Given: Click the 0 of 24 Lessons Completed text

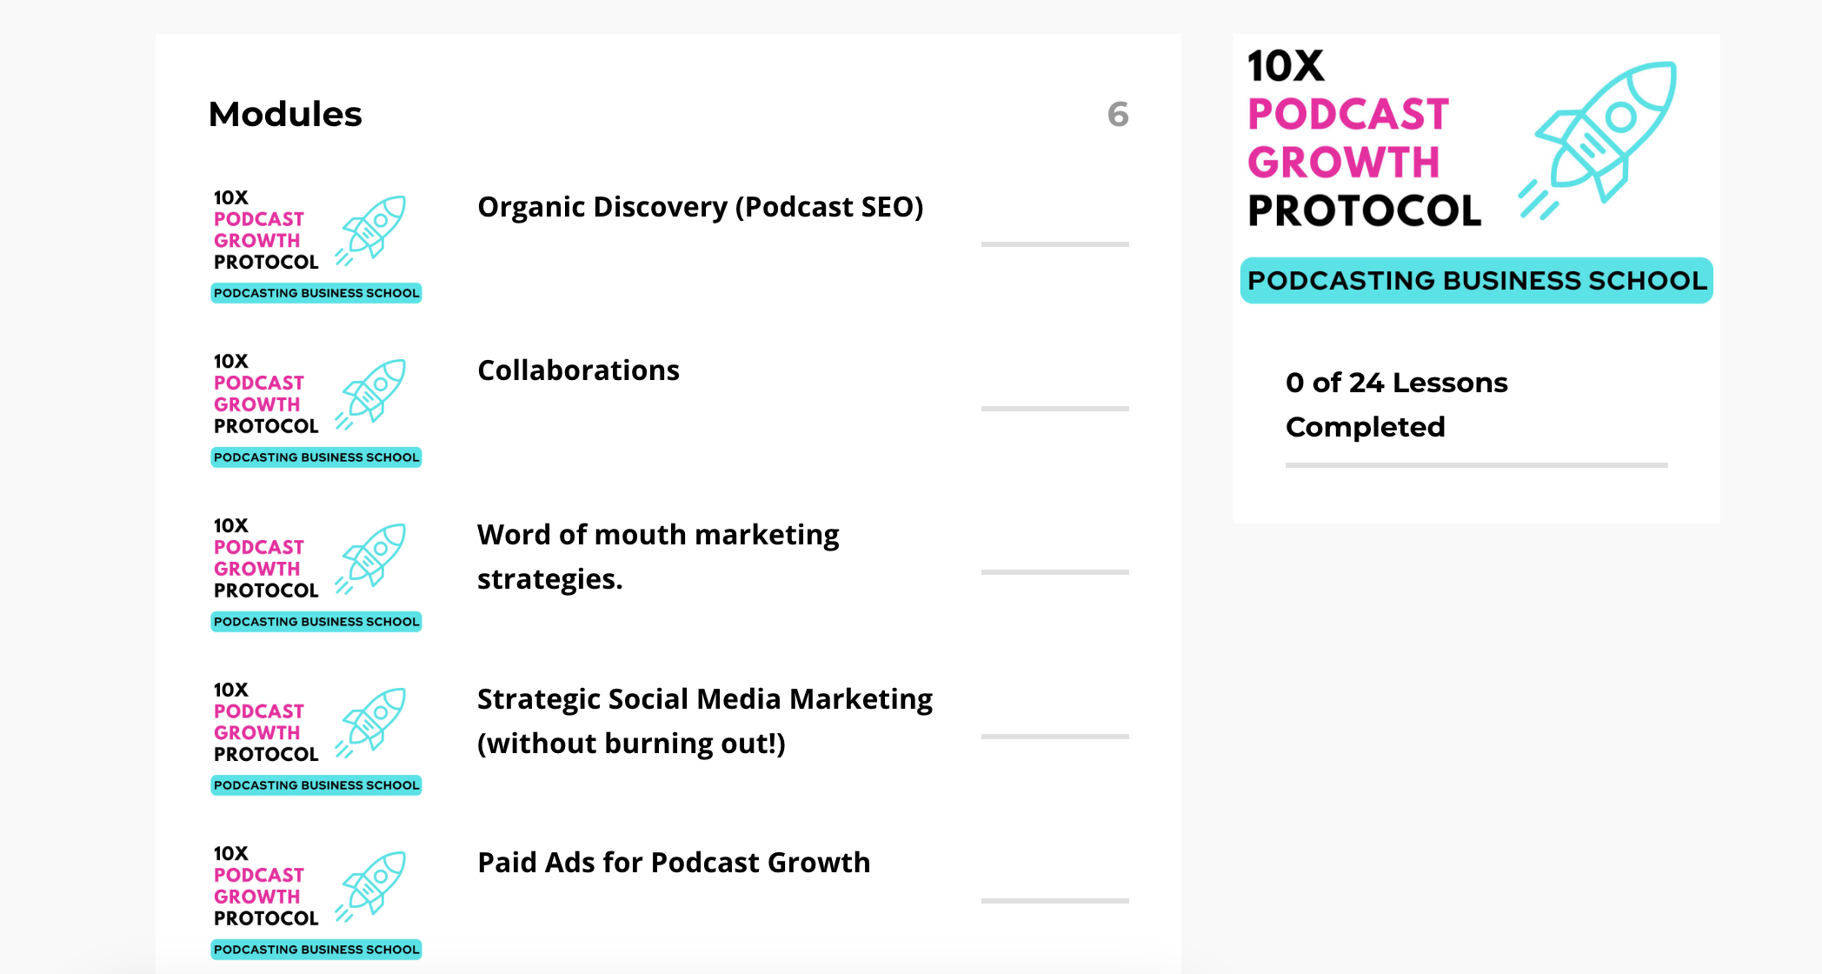Looking at the screenshot, I should pyautogui.click(x=1396, y=404).
